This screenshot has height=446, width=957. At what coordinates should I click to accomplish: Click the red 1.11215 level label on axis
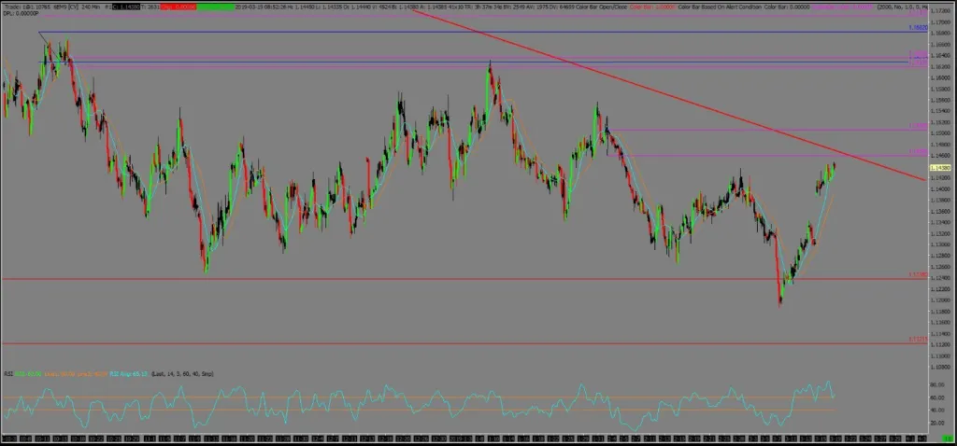point(918,340)
